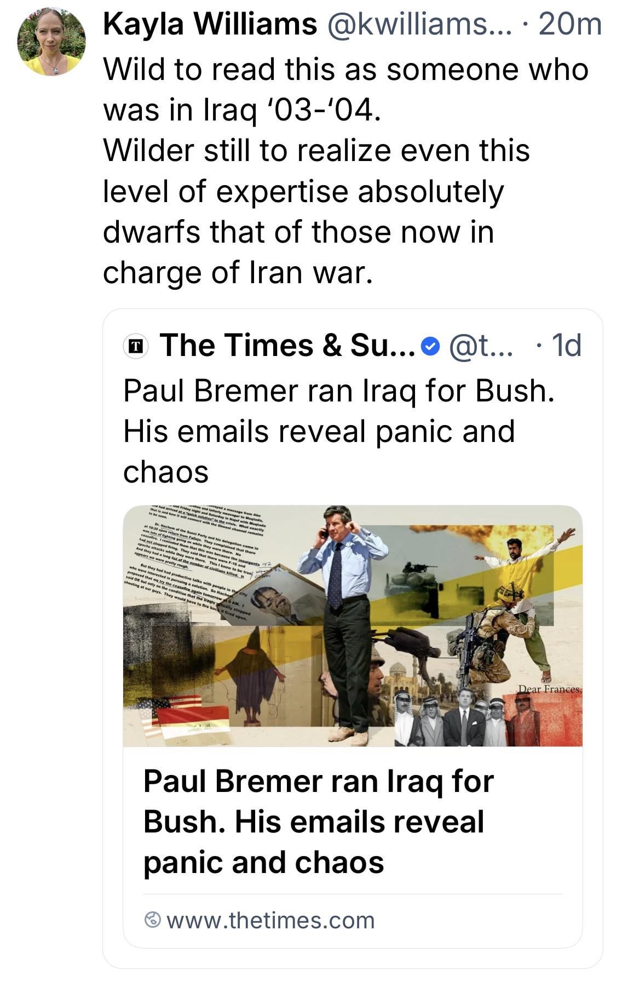Open the @kwilliams handle link
The width and height of the screenshot is (628, 982).
click(419, 25)
